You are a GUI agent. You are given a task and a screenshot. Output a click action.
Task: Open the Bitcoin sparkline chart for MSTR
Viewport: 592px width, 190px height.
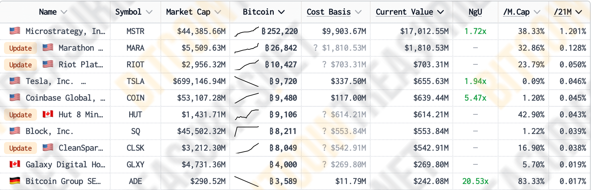(x=246, y=32)
